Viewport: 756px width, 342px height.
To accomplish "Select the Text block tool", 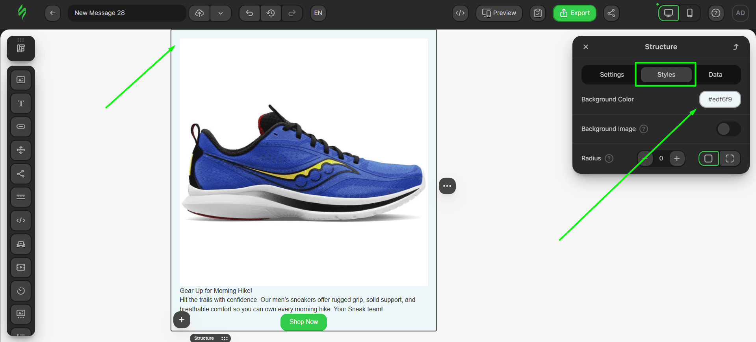I will coord(21,103).
